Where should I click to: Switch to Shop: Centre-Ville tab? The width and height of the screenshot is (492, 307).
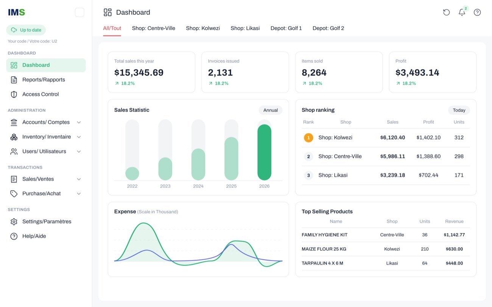154,28
